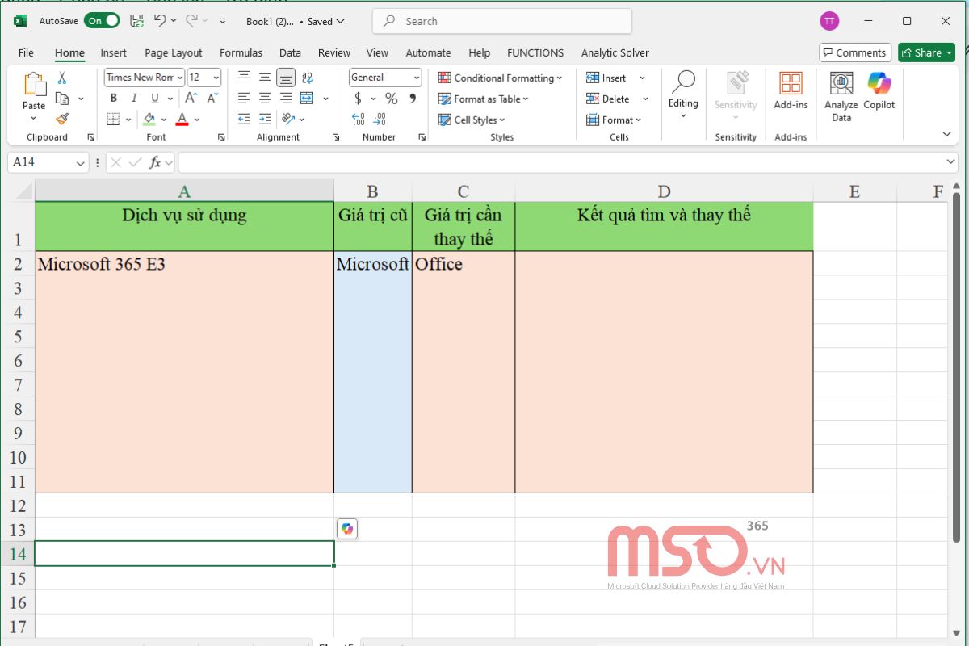Switch to the Page Layout tab

coord(174,52)
